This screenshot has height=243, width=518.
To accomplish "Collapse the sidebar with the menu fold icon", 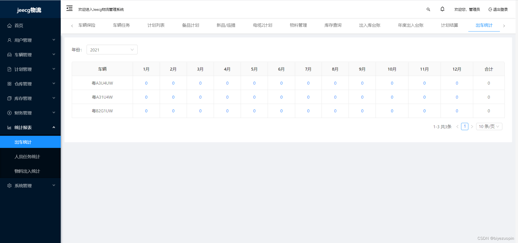I will point(69,8).
